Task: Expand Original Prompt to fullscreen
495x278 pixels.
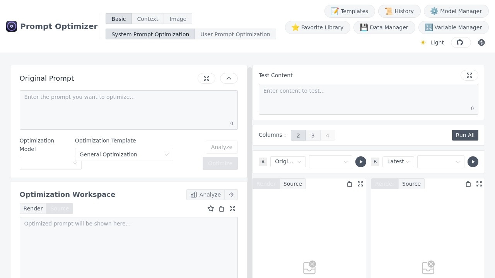Action: pyautogui.click(x=207, y=78)
